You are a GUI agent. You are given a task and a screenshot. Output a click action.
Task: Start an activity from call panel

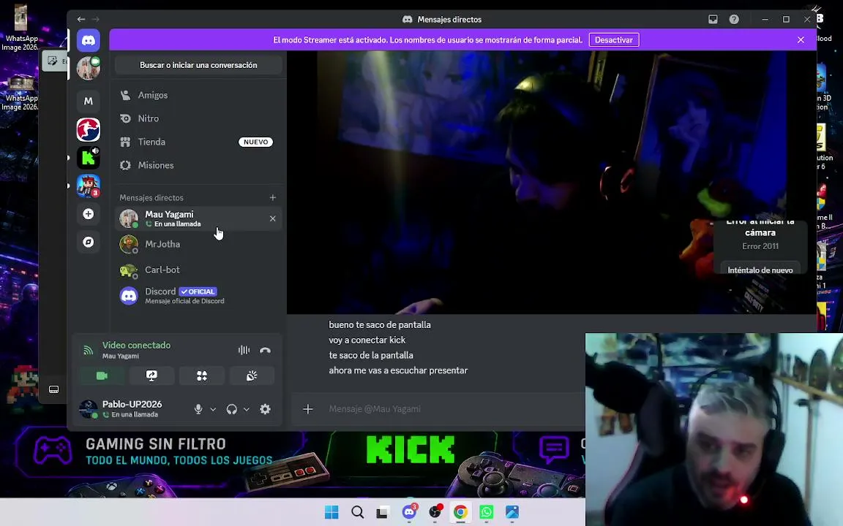(x=202, y=376)
